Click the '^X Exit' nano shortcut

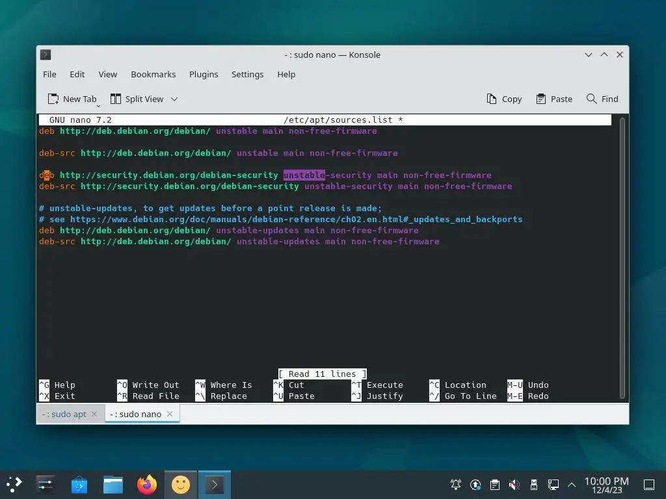tap(57, 396)
